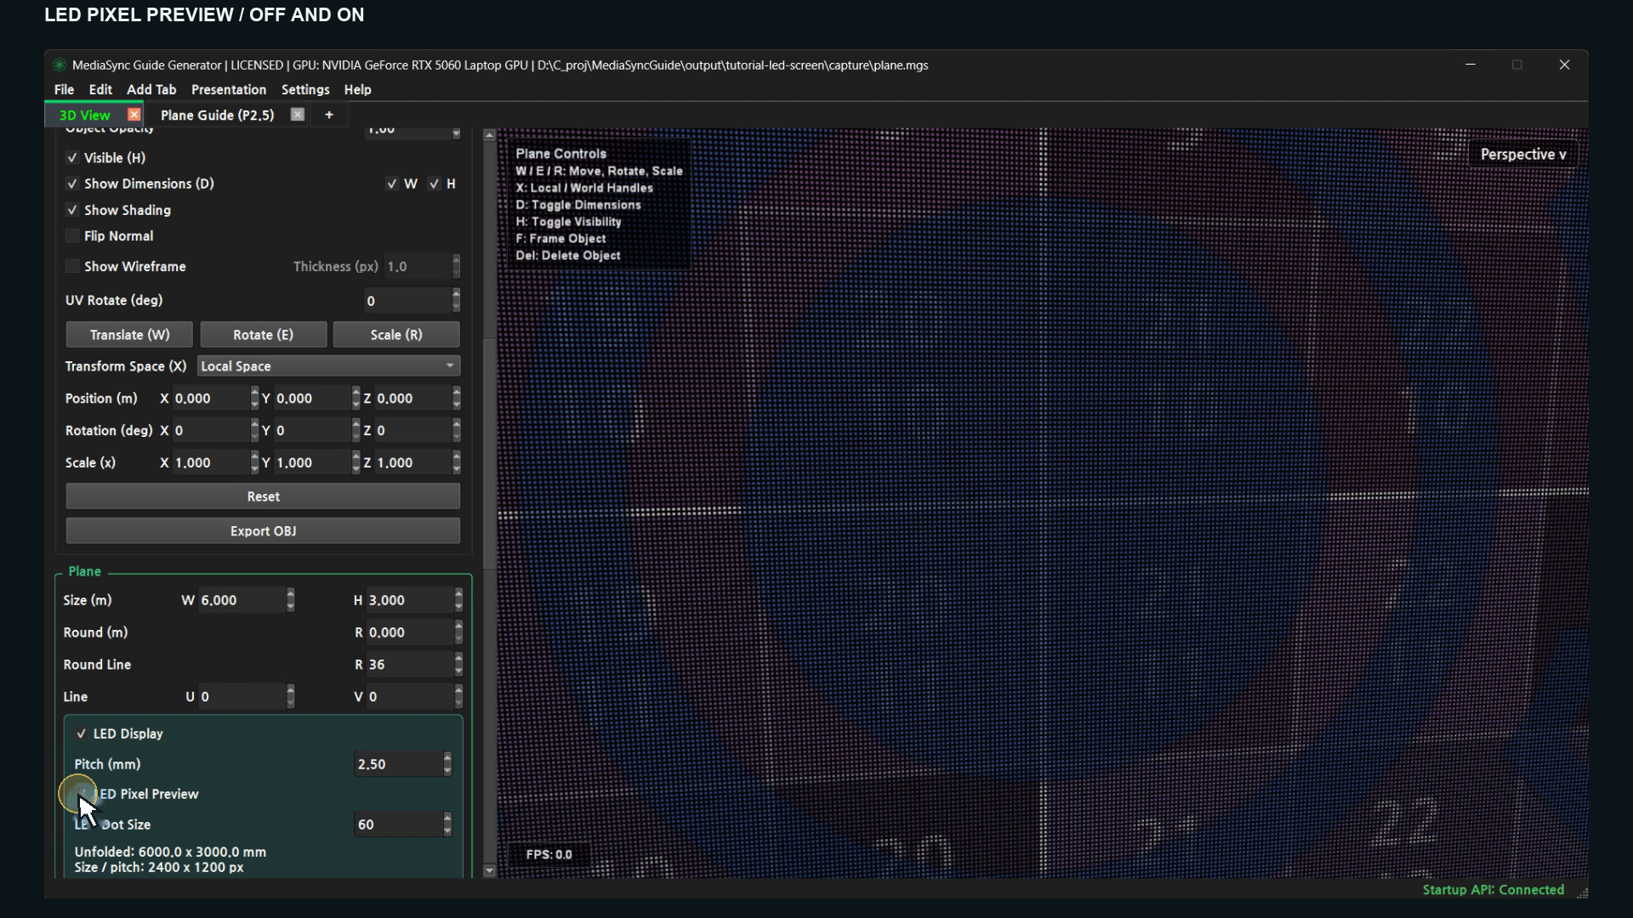Click the Round Line R 36 field
The height and width of the screenshot is (918, 1633).
click(410, 665)
